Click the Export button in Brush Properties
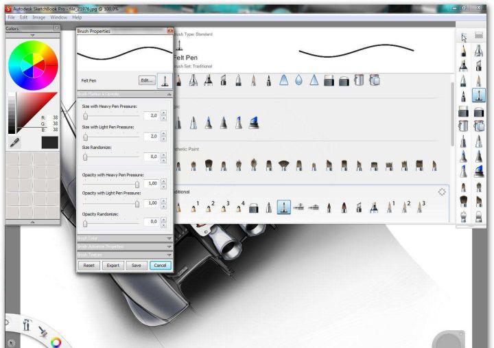This screenshot has height=348, width=494. pyautogui.click(x=113, y=266)
